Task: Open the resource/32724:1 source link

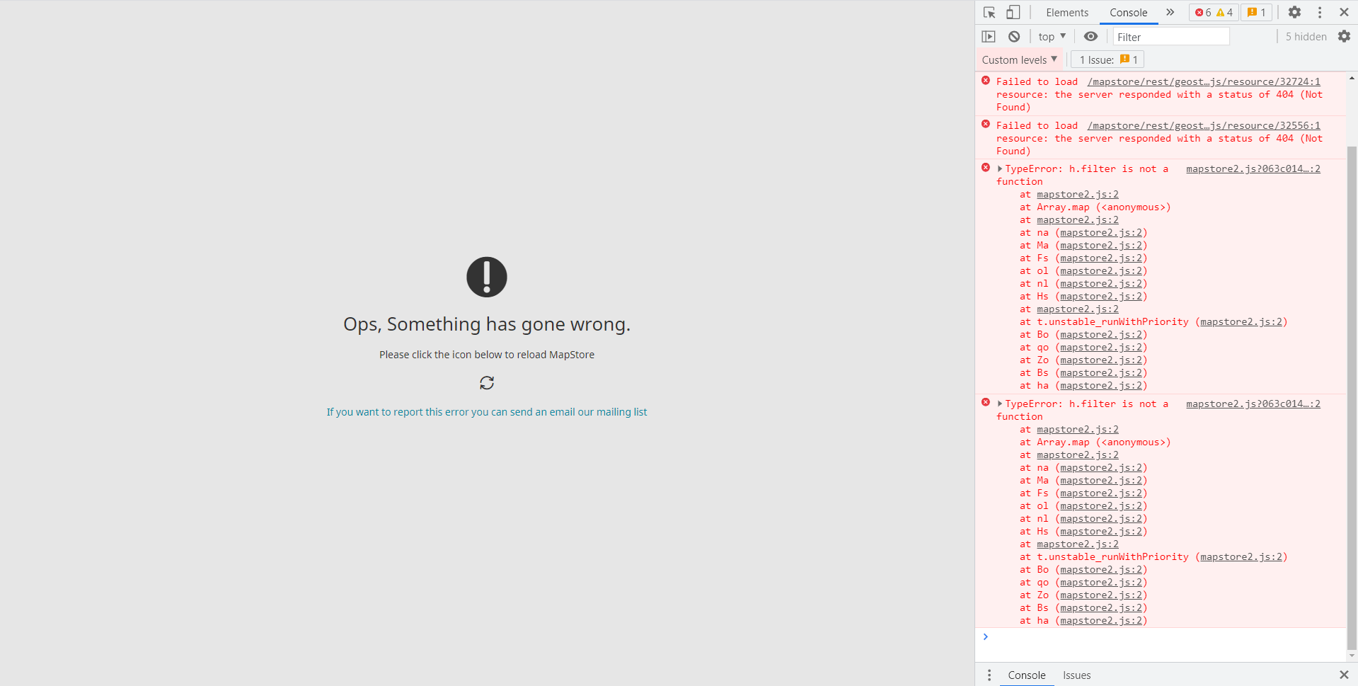Action: point(1204,81)
